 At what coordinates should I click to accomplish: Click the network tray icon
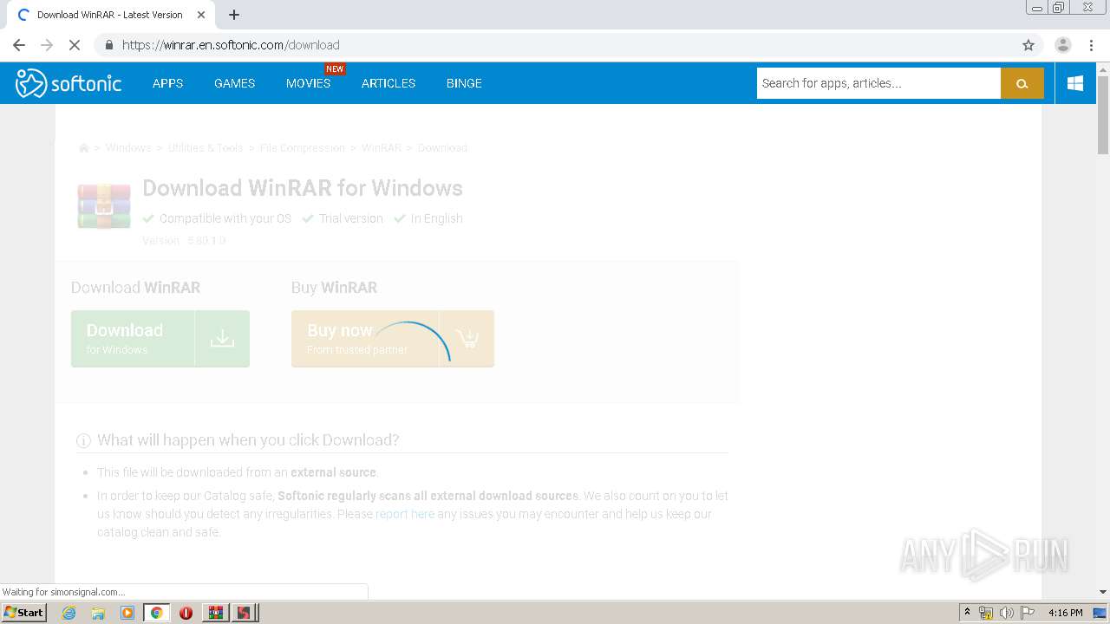tap(986, 613)
